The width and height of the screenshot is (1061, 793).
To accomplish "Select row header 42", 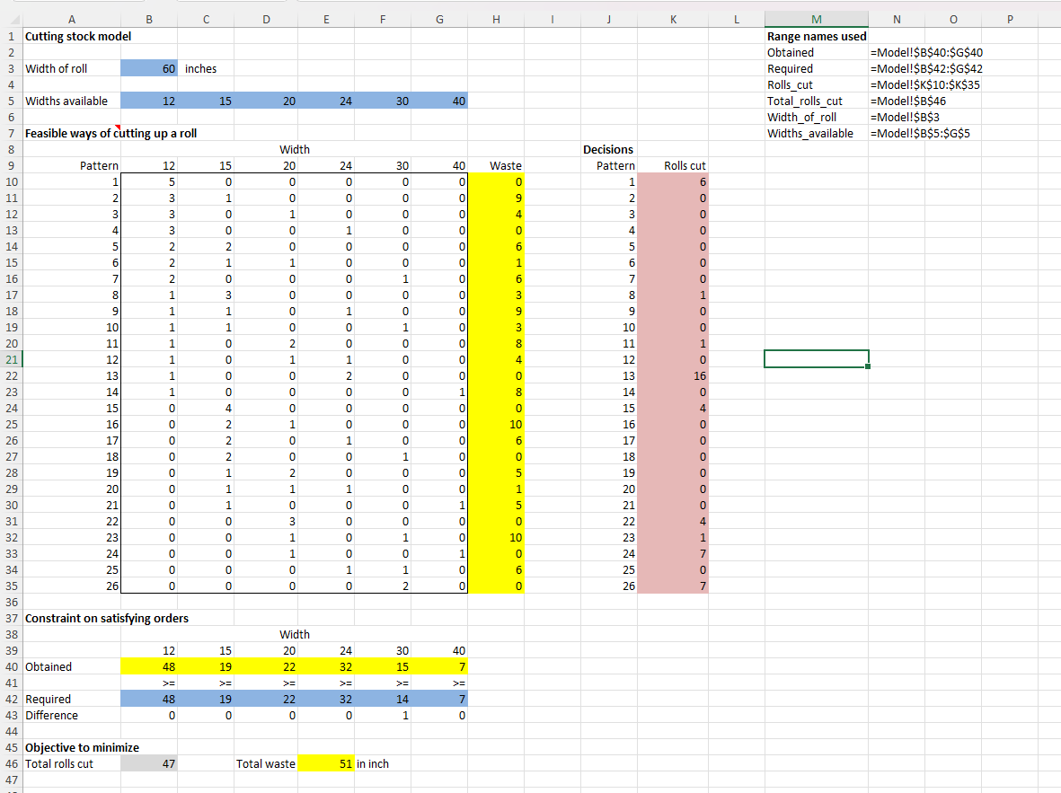I will tap(11, 699).
